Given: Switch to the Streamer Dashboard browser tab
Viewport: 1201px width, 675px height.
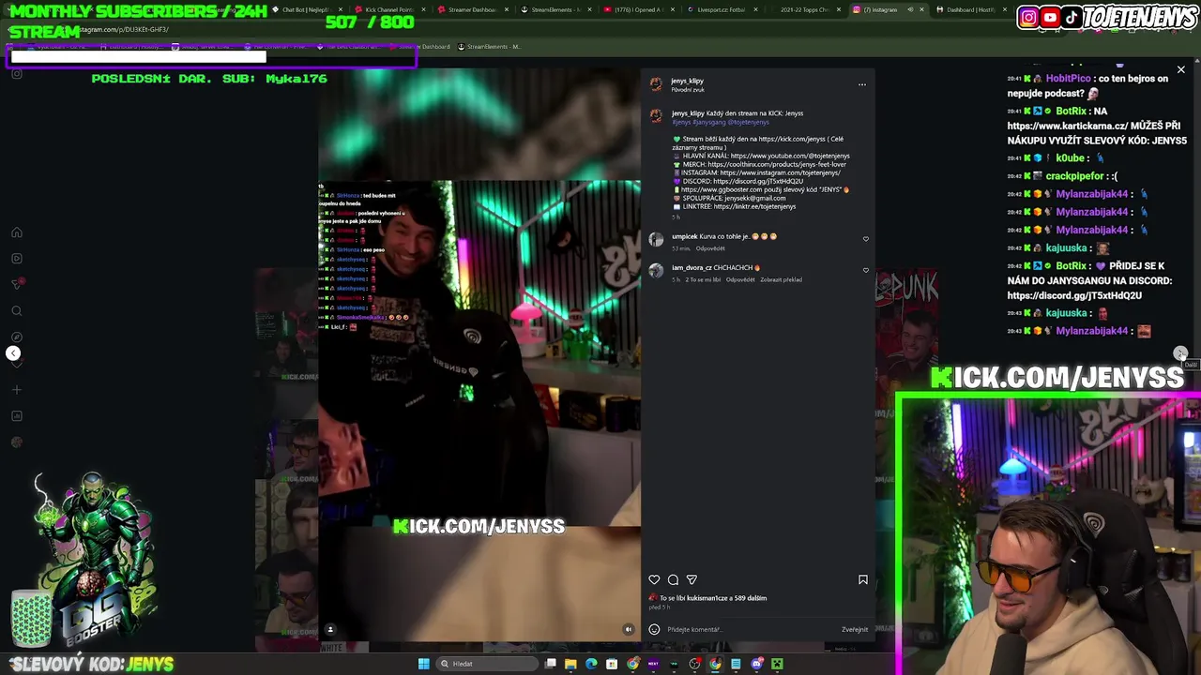Looking at the screenshot, I should point(472,9).
